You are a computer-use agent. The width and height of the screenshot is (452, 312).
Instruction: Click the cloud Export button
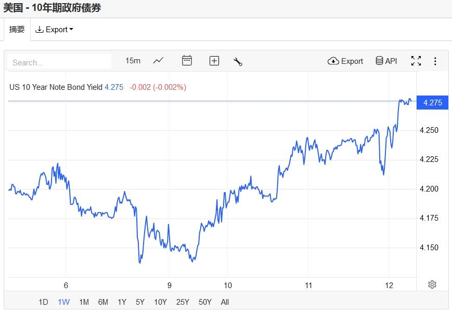(x=345, y=61)
